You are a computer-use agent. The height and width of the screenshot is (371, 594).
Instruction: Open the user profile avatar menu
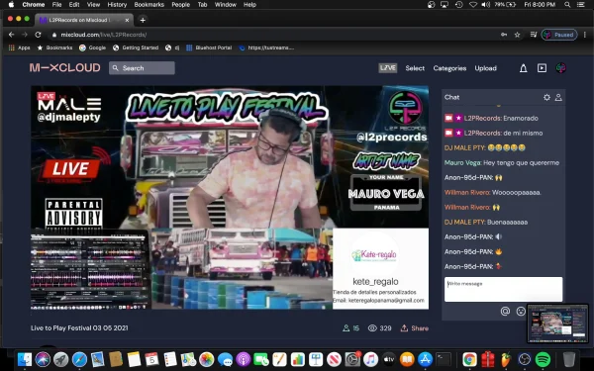(560, 68)
